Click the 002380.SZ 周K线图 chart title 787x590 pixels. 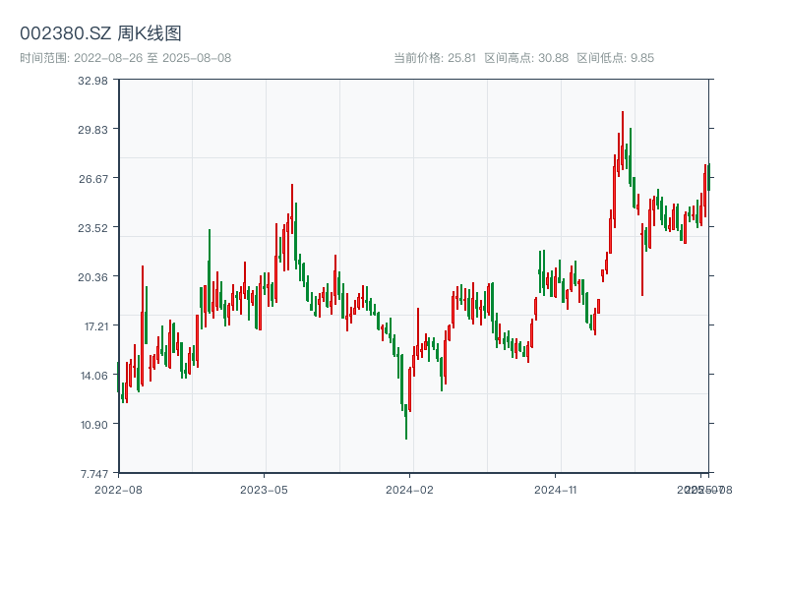point(100,33)
